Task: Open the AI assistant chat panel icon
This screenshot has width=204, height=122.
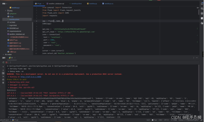Action: coord(202,8)
